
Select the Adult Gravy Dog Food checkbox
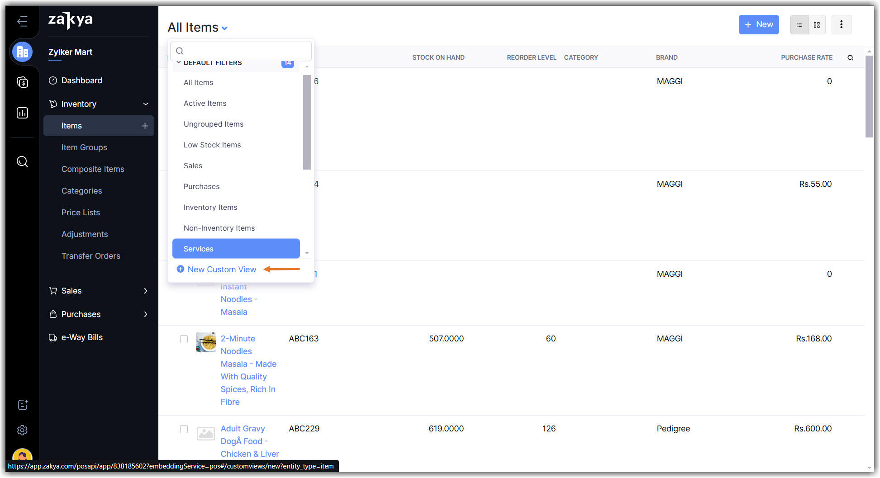click(x=184, y=429)
